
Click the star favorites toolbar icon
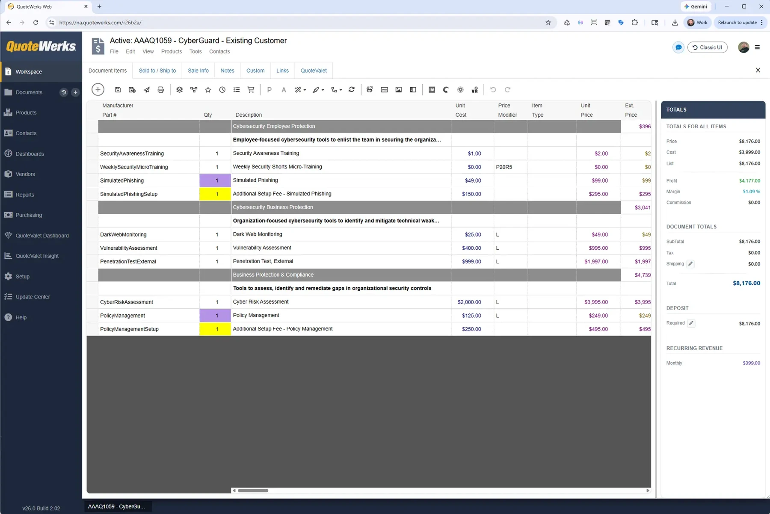(x=208, y=90)
